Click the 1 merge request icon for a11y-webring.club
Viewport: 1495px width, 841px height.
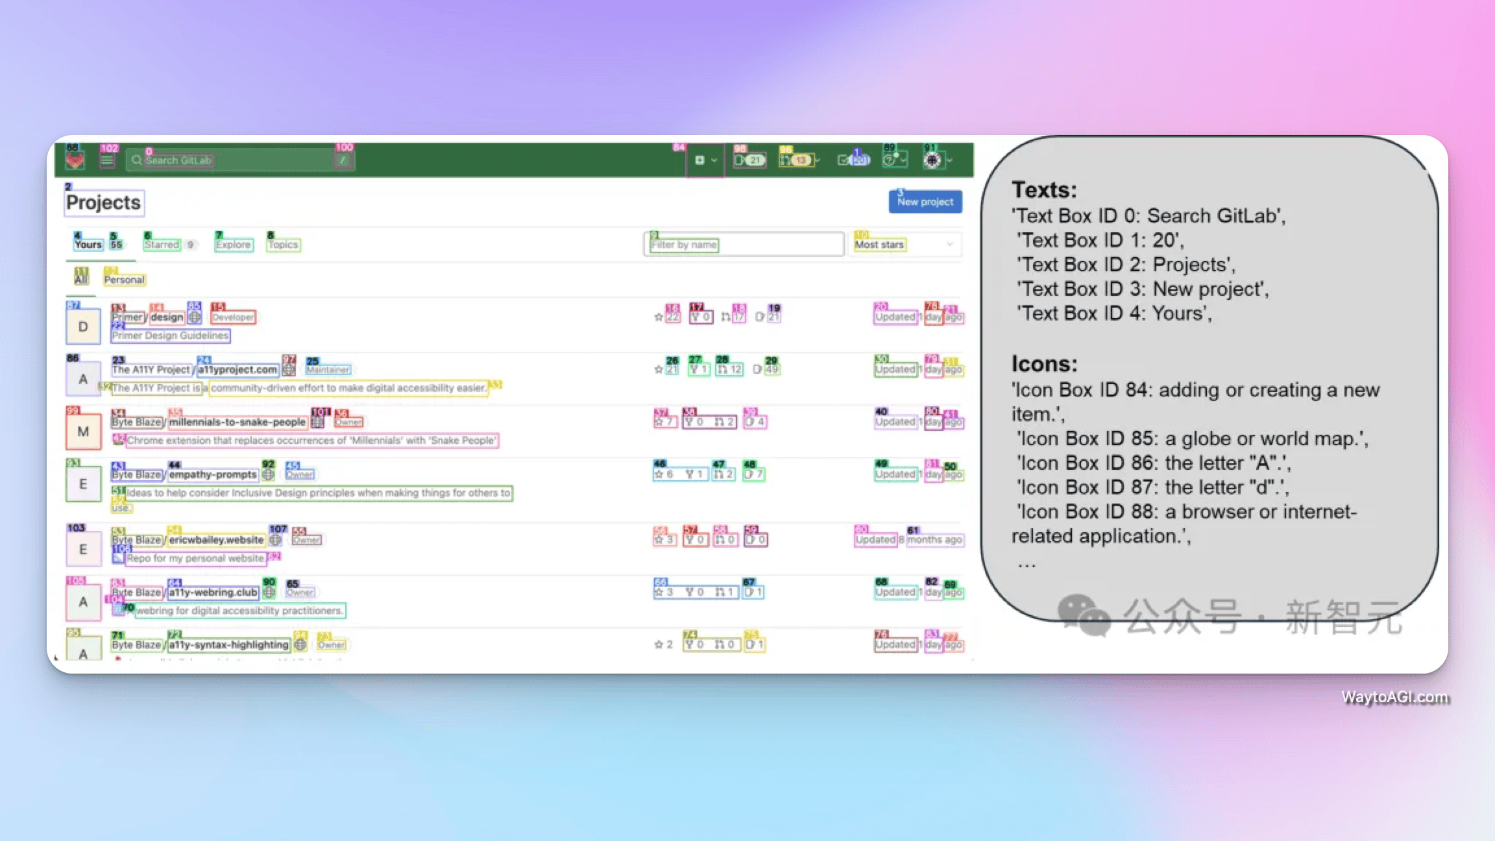point(724,592)
